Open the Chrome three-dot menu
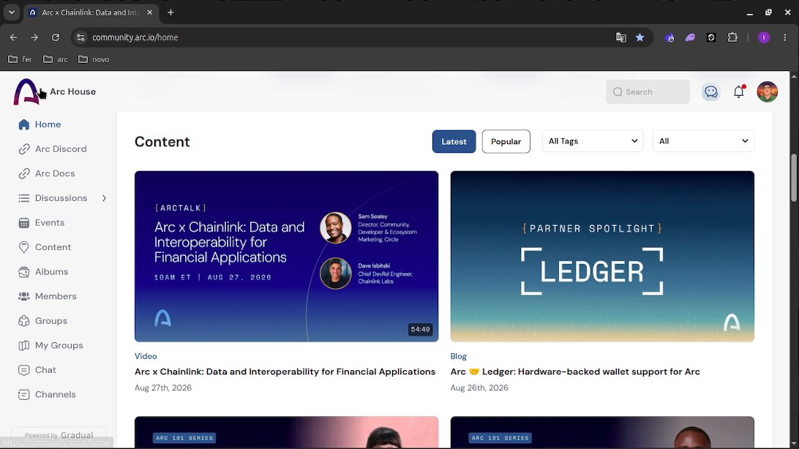Image resolution: width=799 pixels, height=449 pixels. pyautogui.click(x=784, y=37)
